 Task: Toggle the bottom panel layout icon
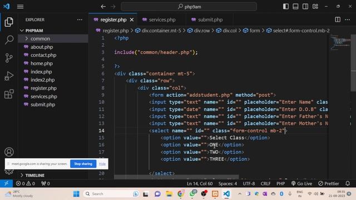point(295,6)
